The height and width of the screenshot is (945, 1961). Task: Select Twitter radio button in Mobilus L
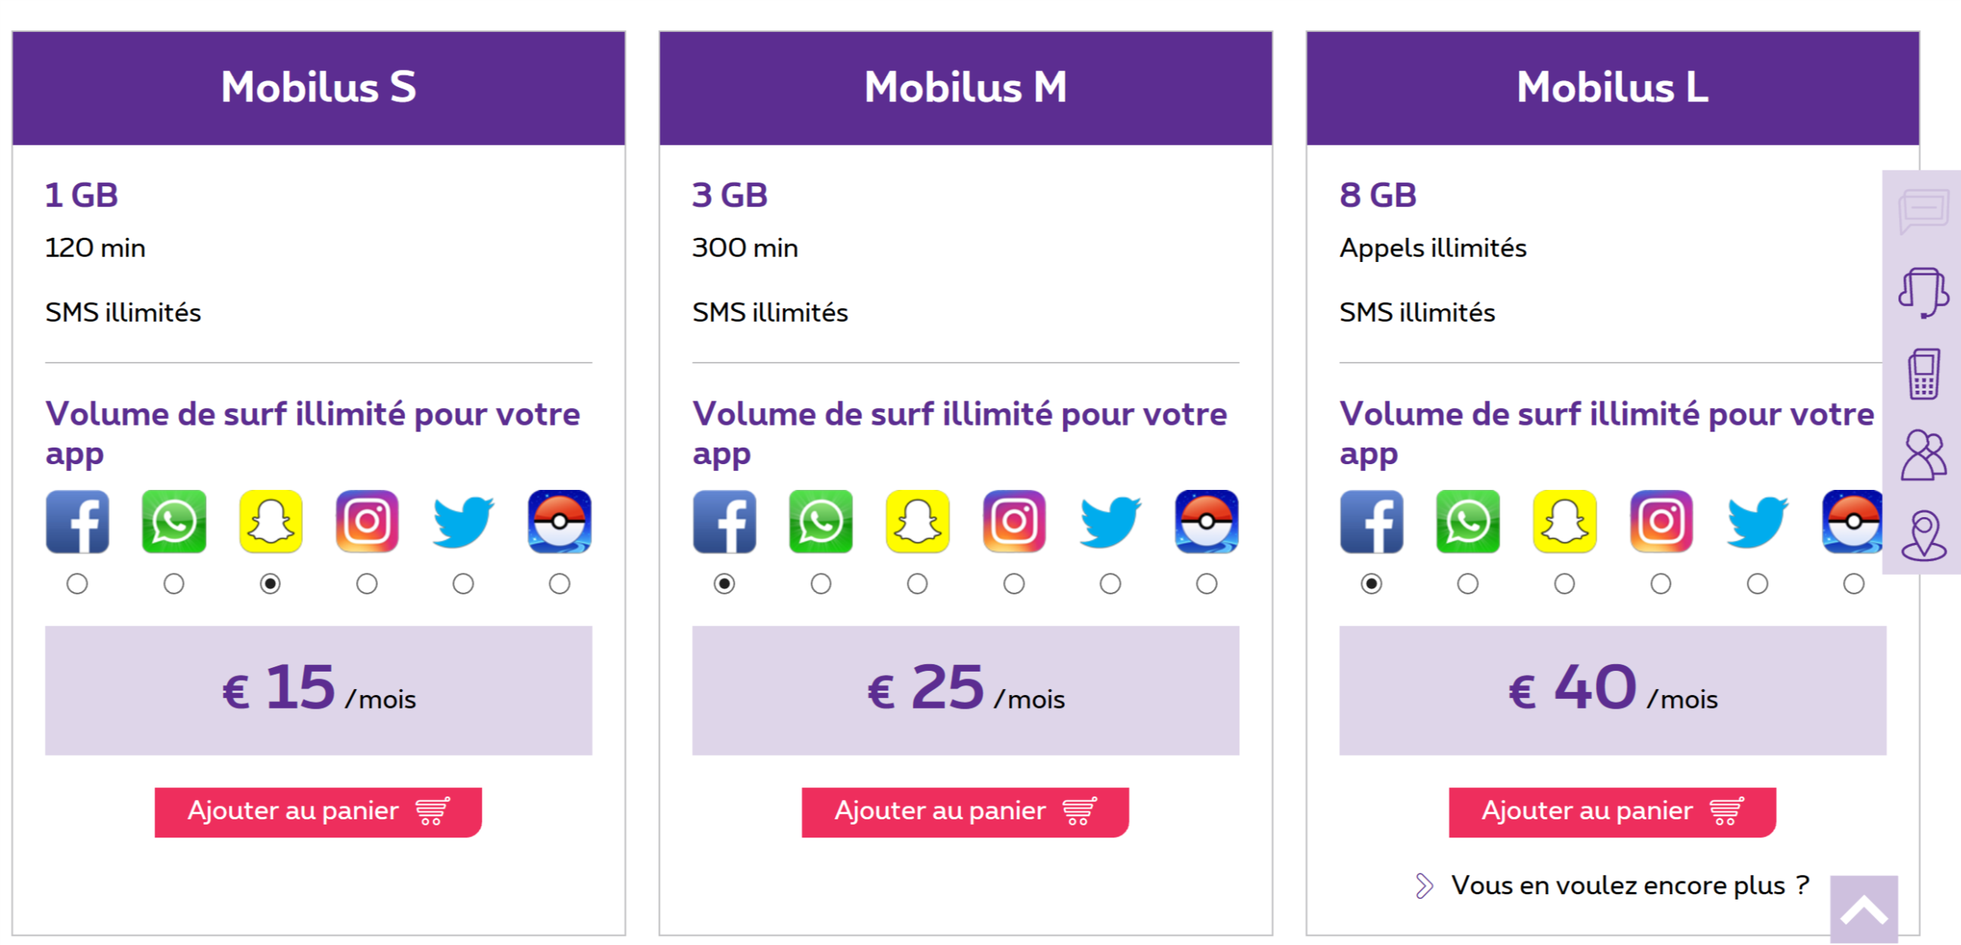pos(1757,584)
